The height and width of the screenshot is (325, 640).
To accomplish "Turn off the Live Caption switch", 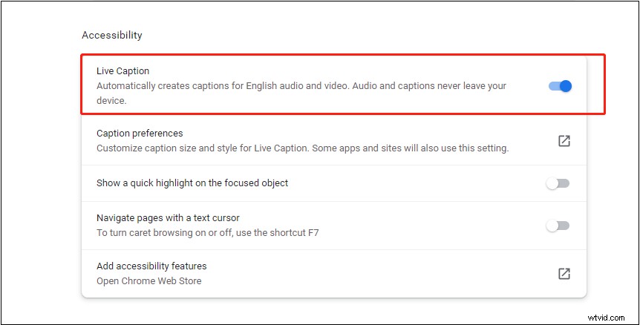I will click(560, 86).
